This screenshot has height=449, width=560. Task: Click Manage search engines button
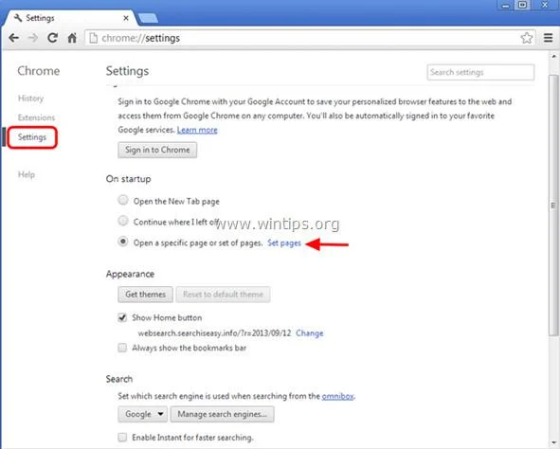pyautogui.click(x=222, y=414)
